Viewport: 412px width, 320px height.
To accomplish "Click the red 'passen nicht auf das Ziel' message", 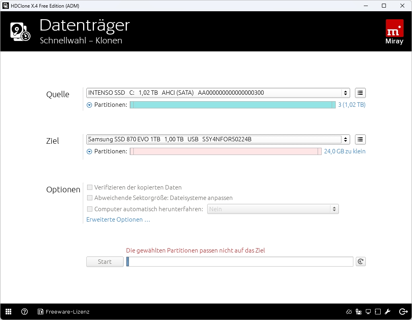I will 196,251.
